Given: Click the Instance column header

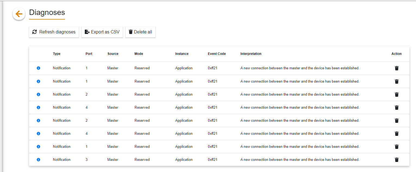Looking at the screenshot, I should [182, 54].
